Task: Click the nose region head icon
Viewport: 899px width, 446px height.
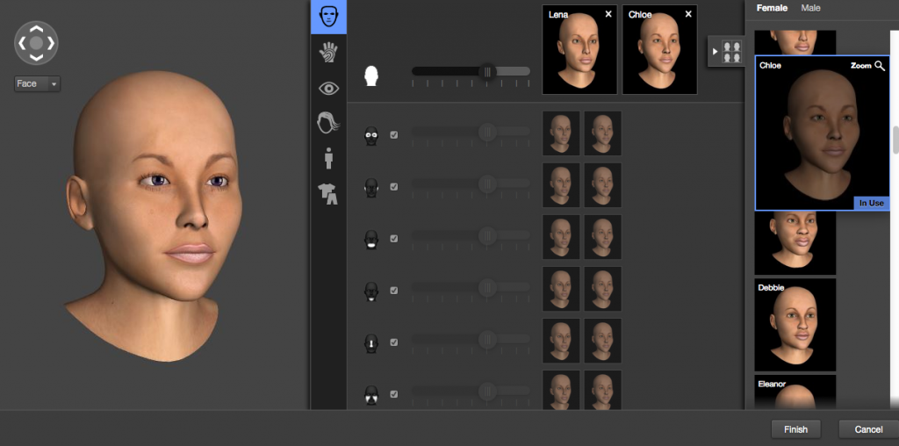Action: tap(371, 342)
